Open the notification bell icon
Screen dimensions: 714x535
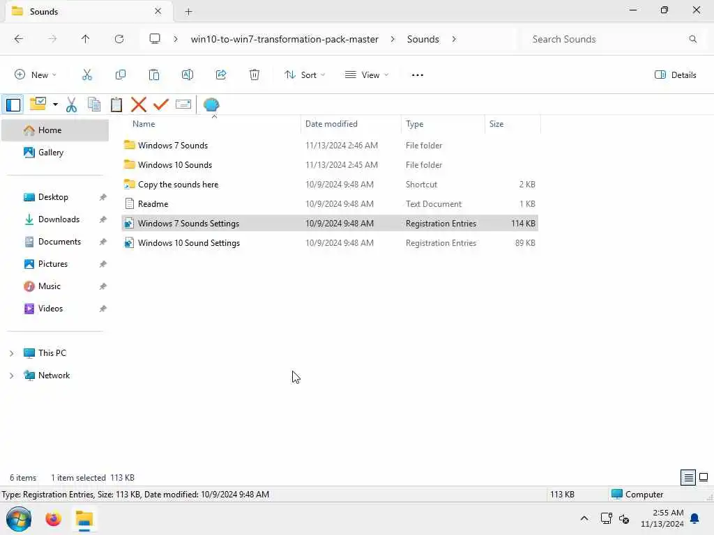point(695,518)
